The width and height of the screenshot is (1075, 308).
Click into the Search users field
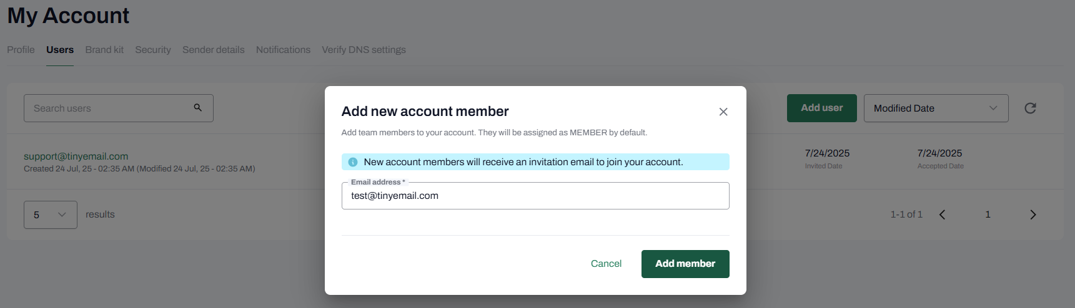109,108
